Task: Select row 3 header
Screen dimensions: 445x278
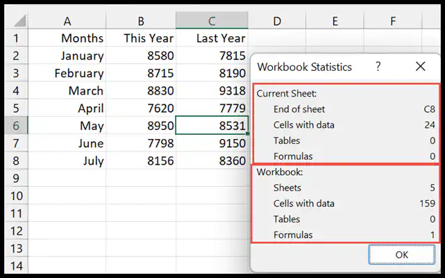Action: click(x=17, y=73)
